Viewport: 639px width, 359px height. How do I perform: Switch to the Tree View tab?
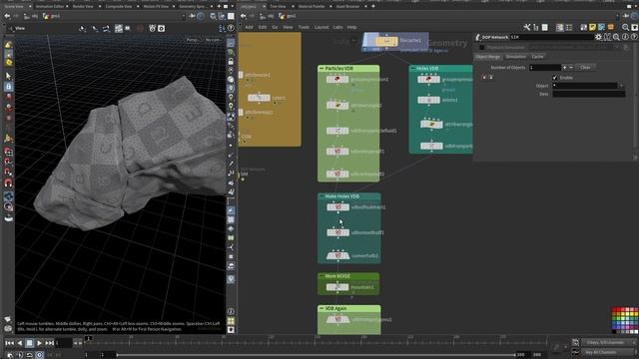[x=278, y=7]
